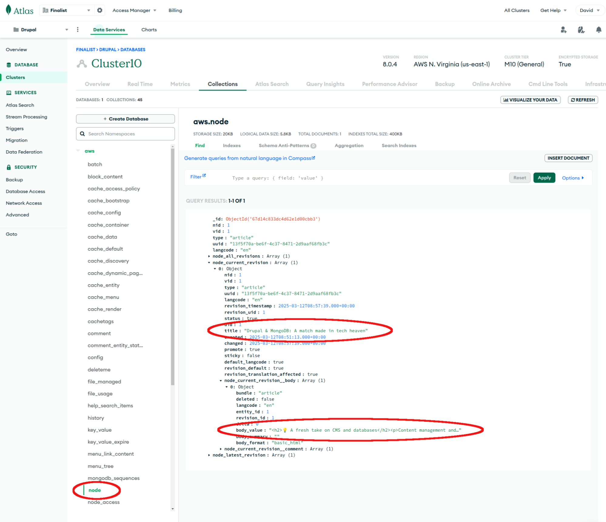Select the file_managed collection

pyautogui.click(x=104, y=382)
